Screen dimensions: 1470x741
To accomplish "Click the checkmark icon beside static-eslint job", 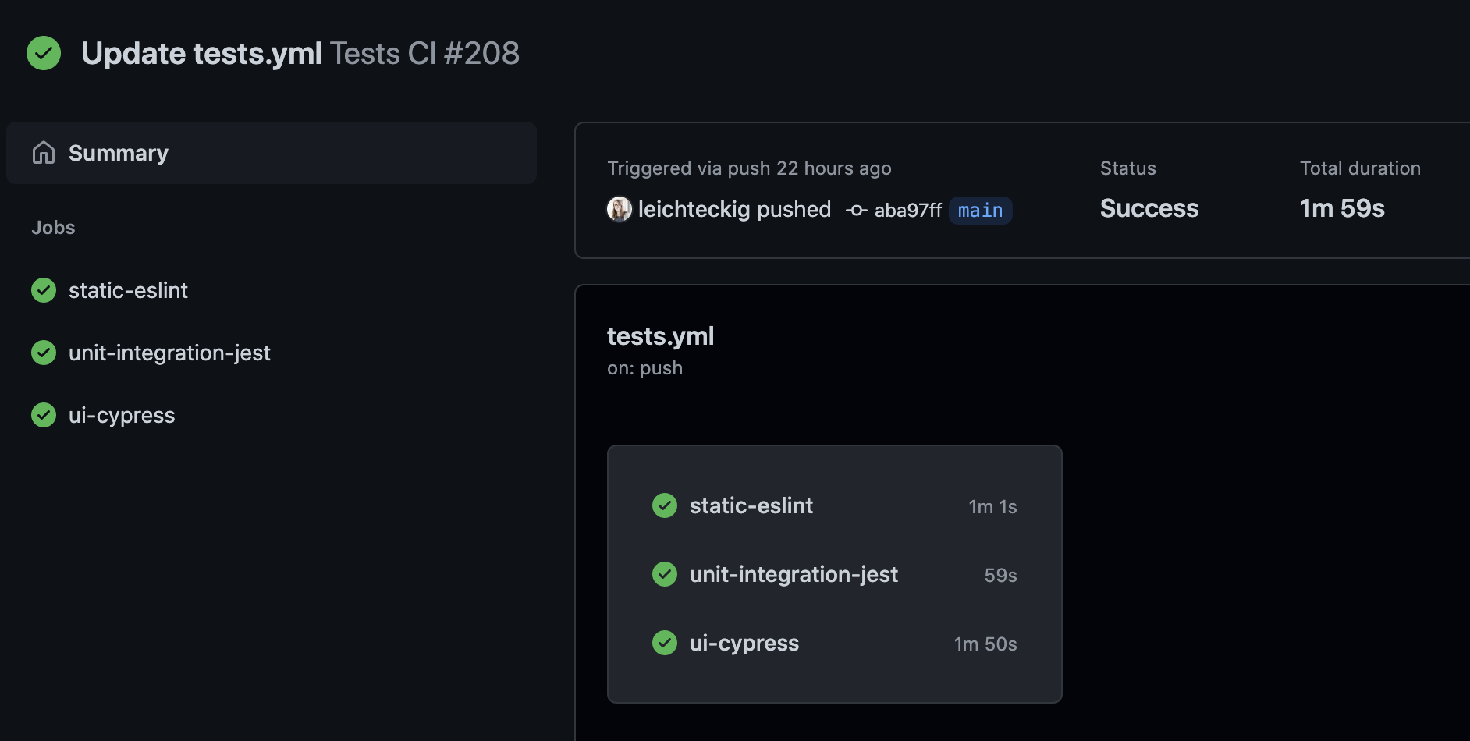I will coord(44,290).
